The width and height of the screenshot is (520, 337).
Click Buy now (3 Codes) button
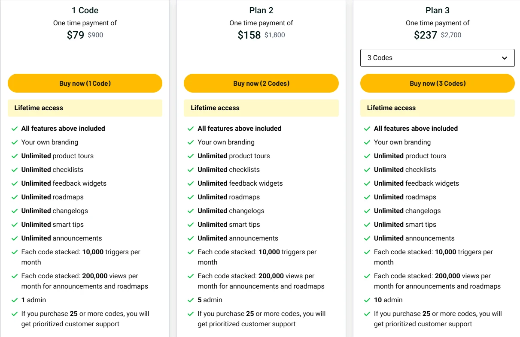(x=438, y=83)
